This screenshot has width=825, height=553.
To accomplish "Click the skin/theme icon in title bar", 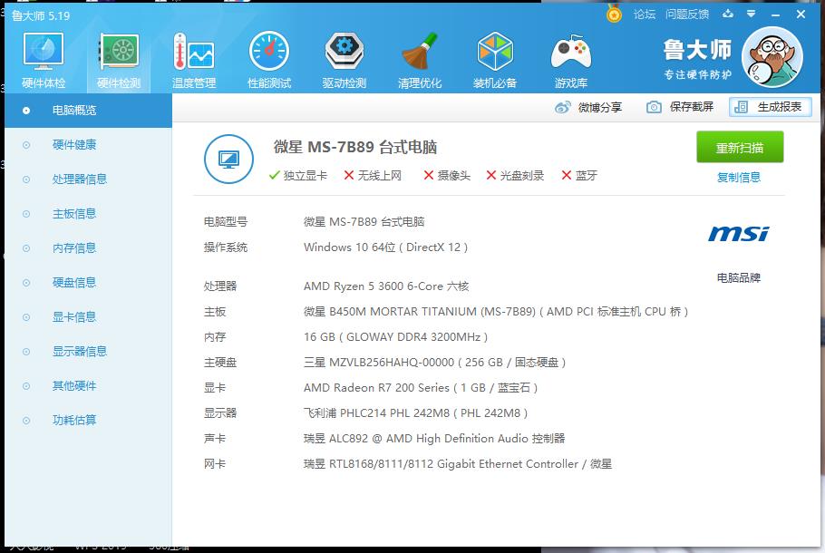I will 728,14.
